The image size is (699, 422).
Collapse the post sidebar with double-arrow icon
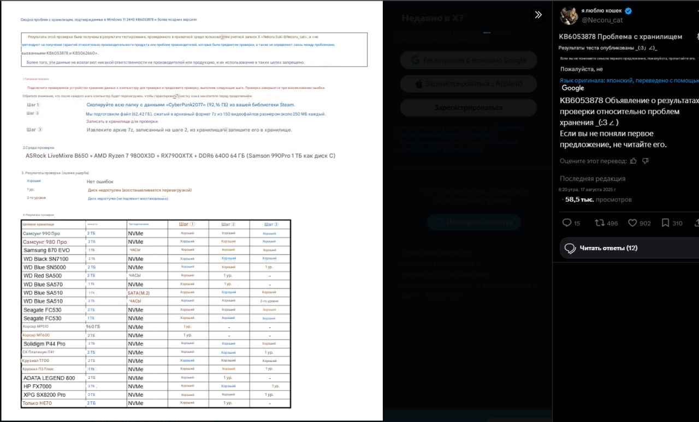click(x=538, y=15)
